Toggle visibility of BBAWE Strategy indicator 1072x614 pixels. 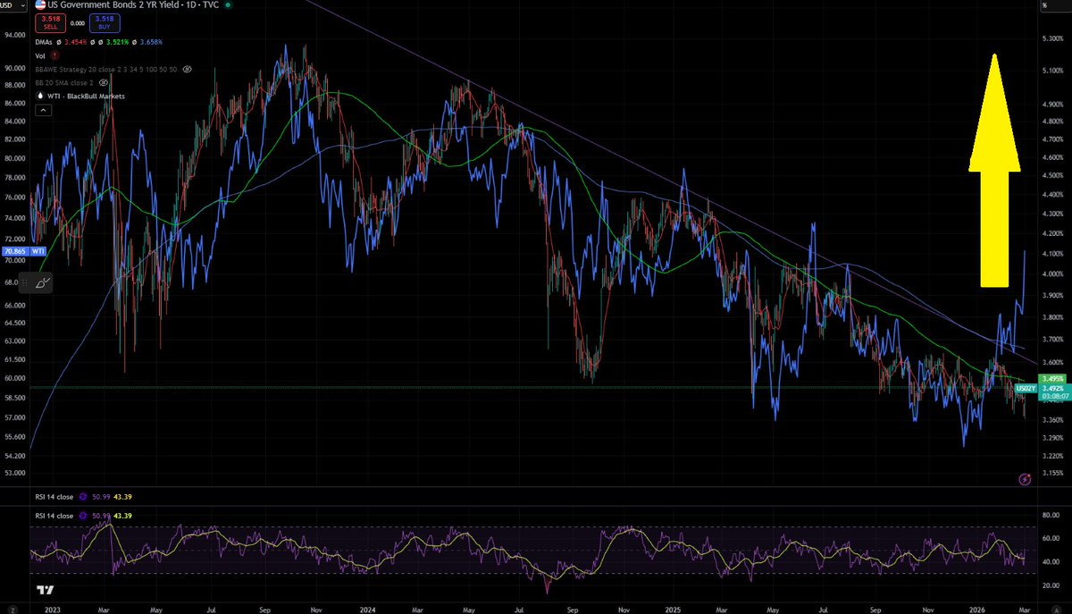pyautogui.click(x=187, y=70)
